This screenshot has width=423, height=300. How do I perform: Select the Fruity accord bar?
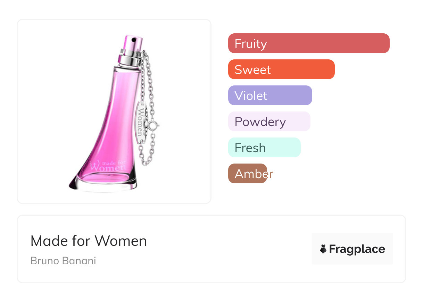tap(308, 43)
